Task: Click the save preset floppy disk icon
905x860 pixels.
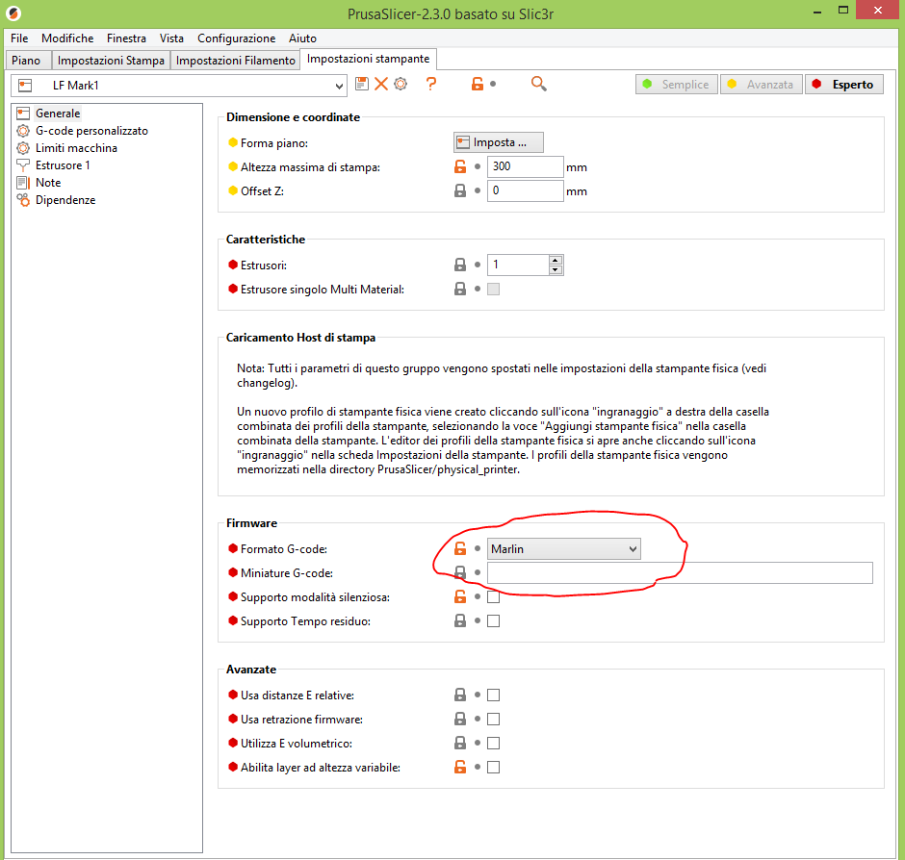Action: pos(362,85)
